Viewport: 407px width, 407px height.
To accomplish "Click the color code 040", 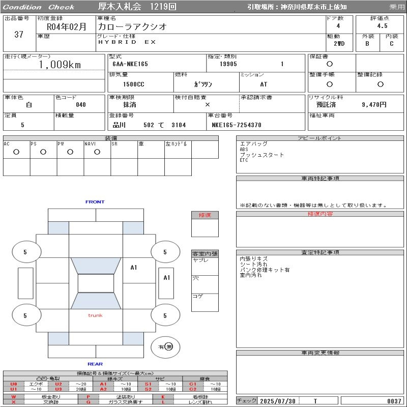I will tap(81, 105).
